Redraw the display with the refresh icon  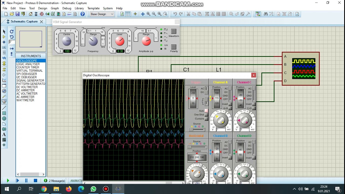point(122,14)
